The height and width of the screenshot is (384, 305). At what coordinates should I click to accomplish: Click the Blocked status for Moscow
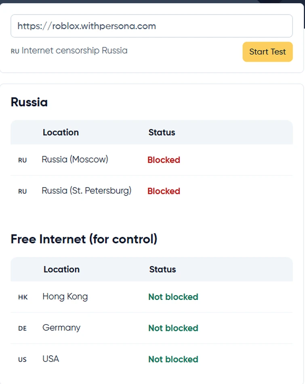164,160
